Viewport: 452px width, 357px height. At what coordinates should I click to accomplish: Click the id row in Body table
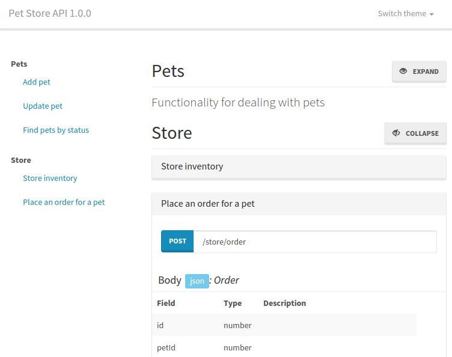(x=284, y=325)
